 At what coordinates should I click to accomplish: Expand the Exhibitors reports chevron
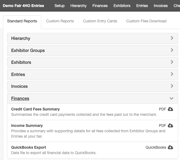pyautogui.click(x=172, y=62)
